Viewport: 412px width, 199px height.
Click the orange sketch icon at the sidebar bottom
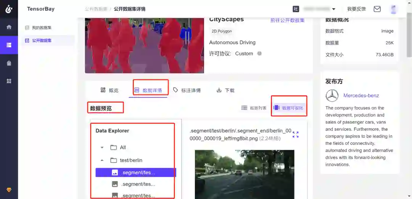(9, 189)
